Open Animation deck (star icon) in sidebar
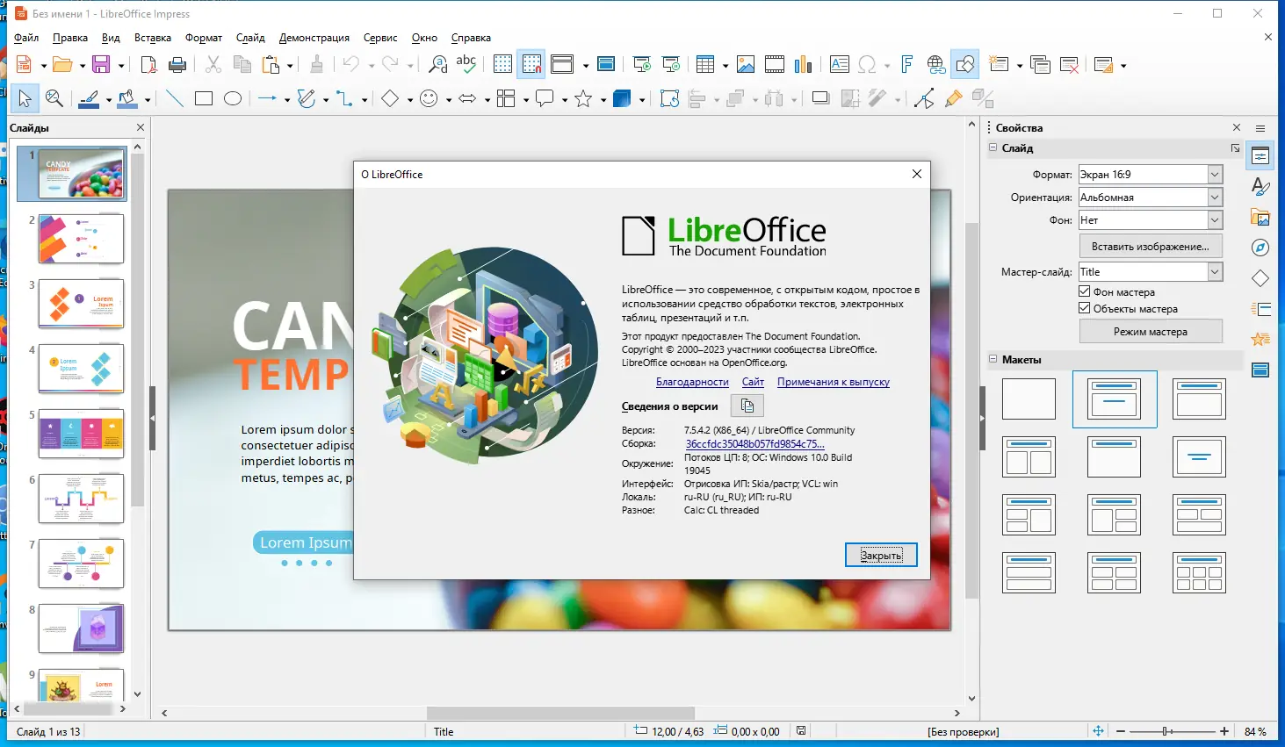Image resolution: width=1285 pixels, height=747 pixels. (x=1260, y=339)
